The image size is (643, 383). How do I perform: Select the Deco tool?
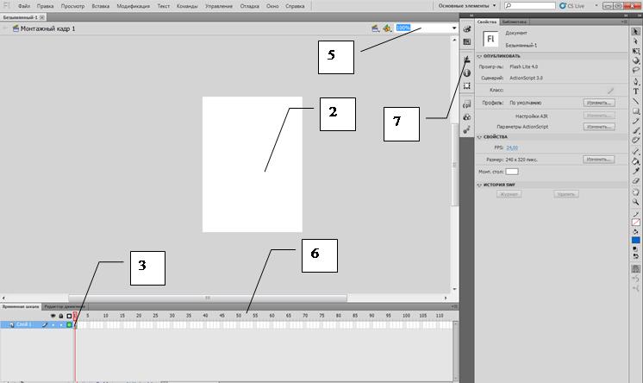635,141
